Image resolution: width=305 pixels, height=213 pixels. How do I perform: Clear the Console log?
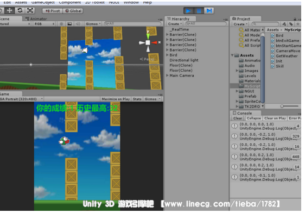tap(238, 118)
